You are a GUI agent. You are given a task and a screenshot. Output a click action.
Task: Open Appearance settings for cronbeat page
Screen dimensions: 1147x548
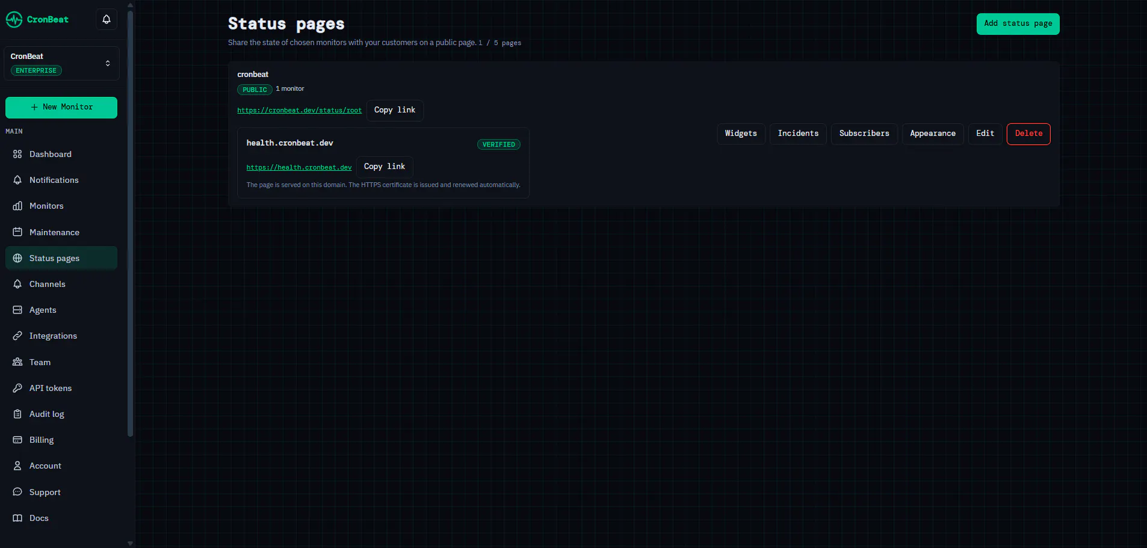933,134
